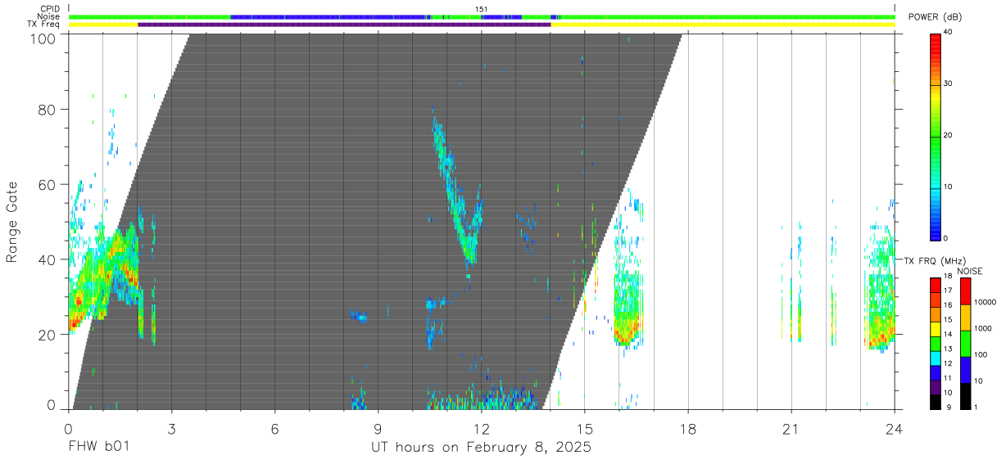Click the 3 tick on UT hours axis

(x=171, y=428)
